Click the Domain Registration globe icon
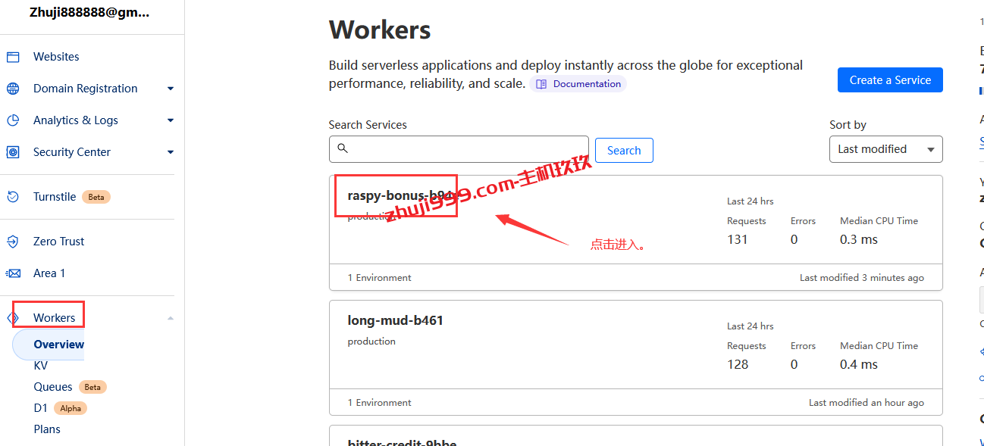 pyautogui.click(x=13, y=89)
